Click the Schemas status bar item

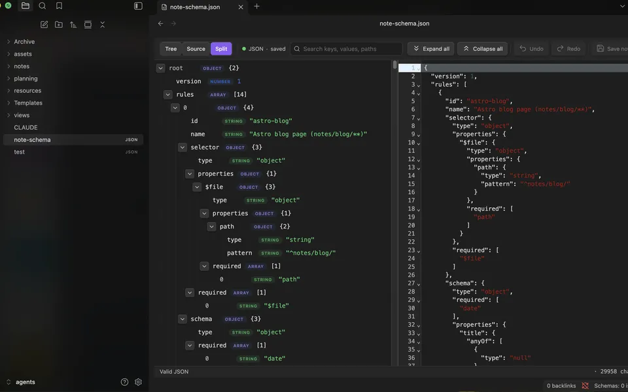point(611,385)
